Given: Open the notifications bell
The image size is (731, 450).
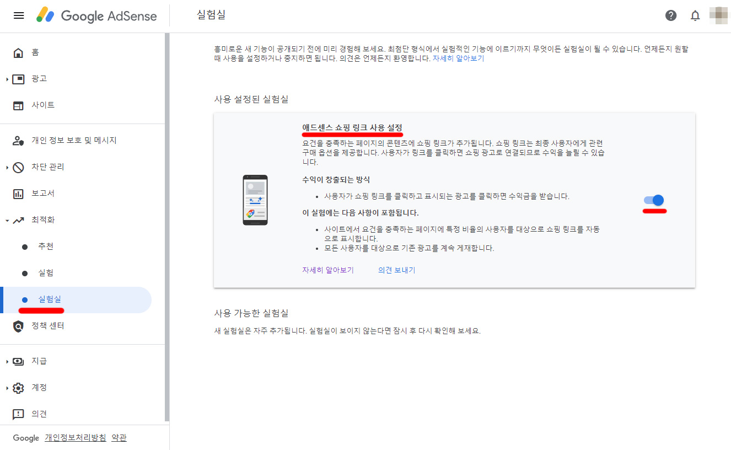Looking at the screenshot, I should (695, 15).
